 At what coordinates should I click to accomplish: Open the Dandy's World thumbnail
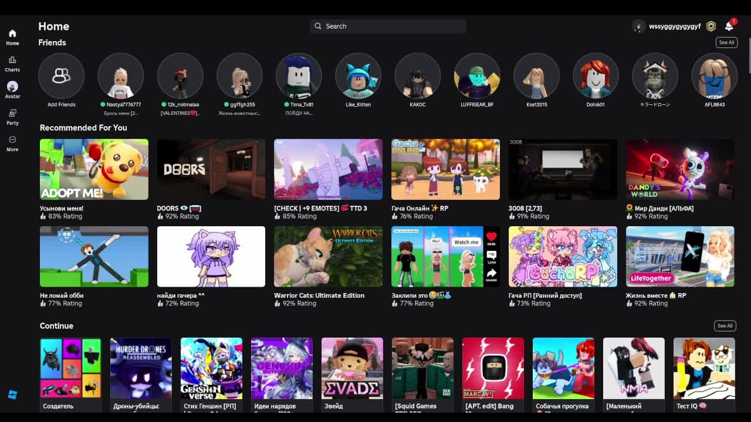click(x=680, y=169)
